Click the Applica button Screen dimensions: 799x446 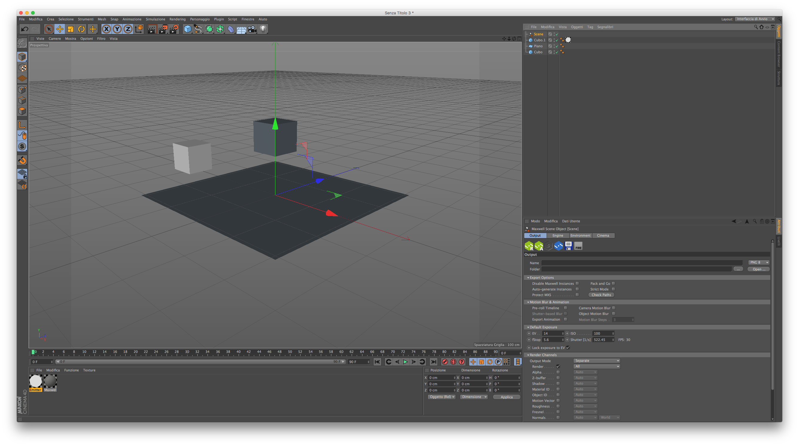[506, 397]
